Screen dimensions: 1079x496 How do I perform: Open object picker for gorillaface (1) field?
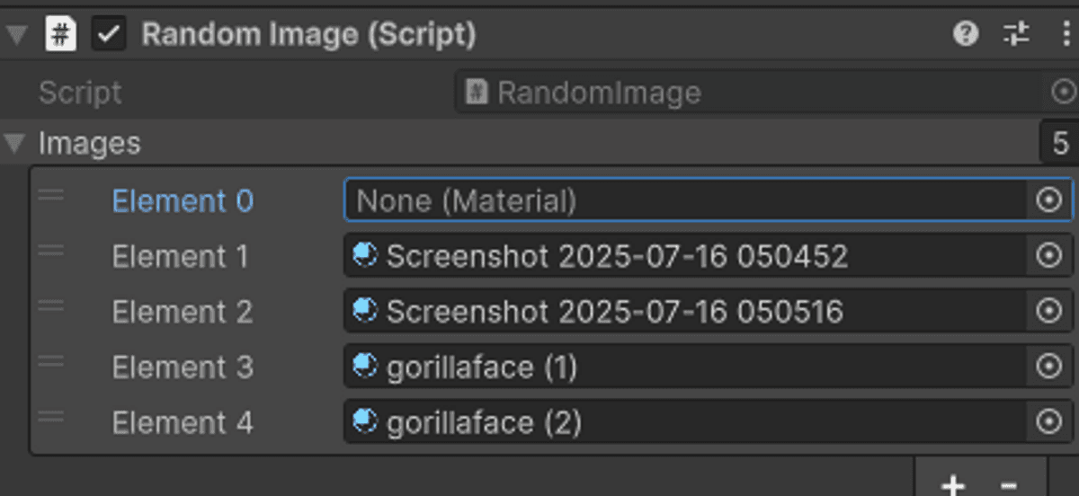coord(1048,367)
